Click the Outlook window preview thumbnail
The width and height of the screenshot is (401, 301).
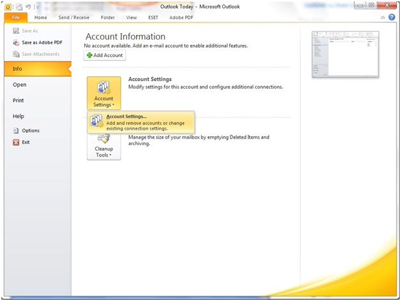[345, 54]
